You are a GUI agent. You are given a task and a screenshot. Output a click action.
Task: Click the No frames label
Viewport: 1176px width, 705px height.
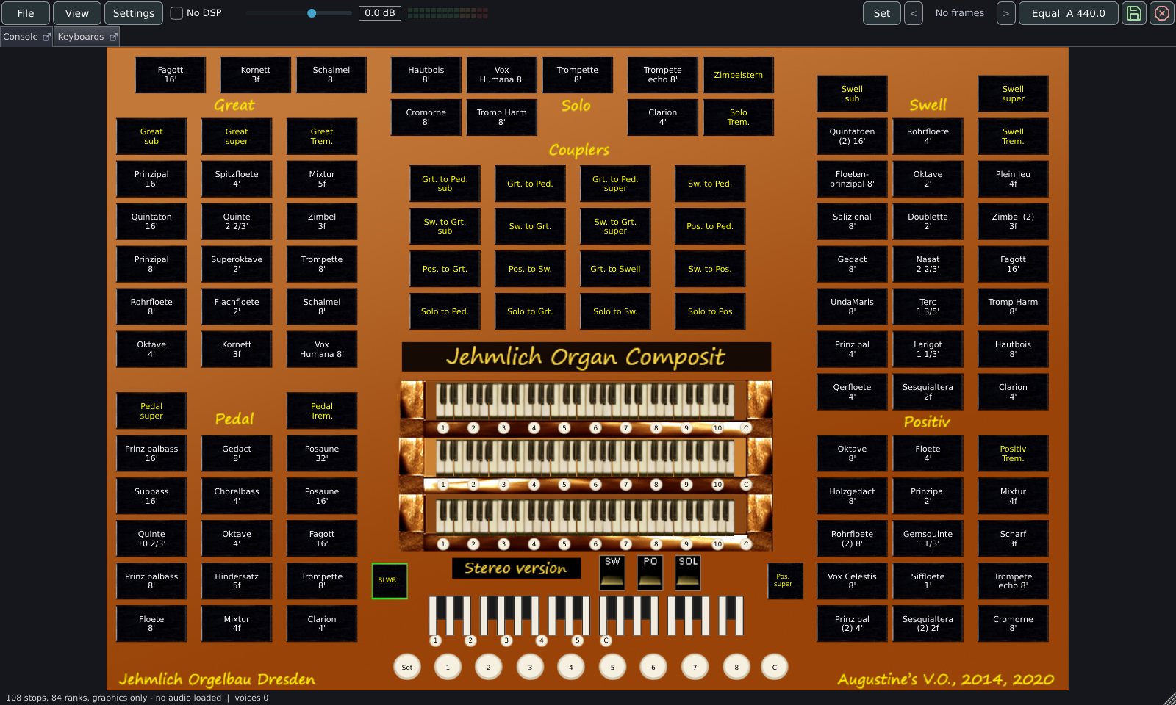click(960, 13)
